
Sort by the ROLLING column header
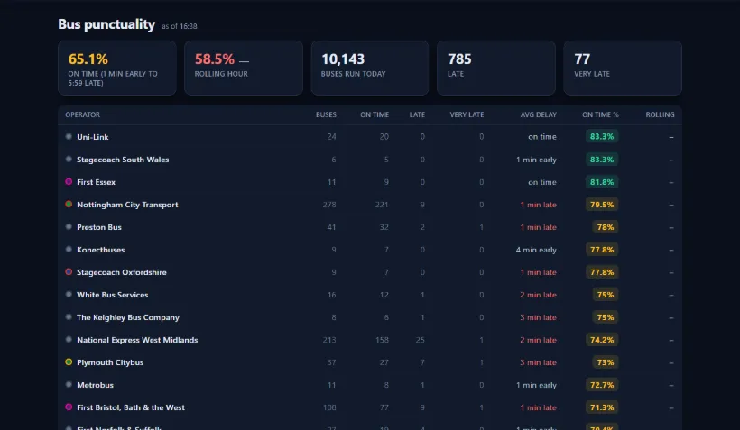(660, 114)
